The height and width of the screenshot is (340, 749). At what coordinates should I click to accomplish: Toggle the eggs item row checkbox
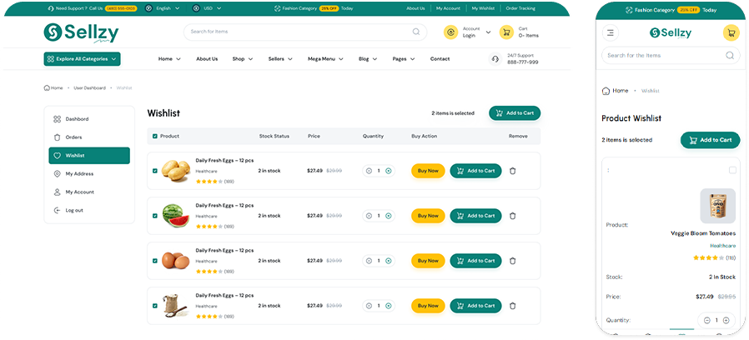pyautogui.click(x=155, y=261)
